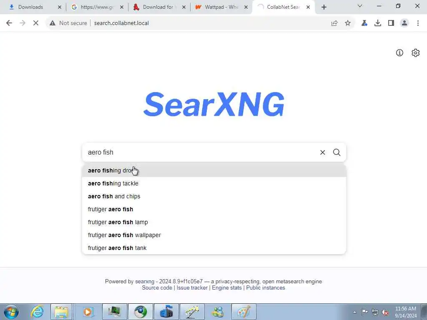Open the Paint taskbar icon
427x320 pixels.
coord(244,312)
